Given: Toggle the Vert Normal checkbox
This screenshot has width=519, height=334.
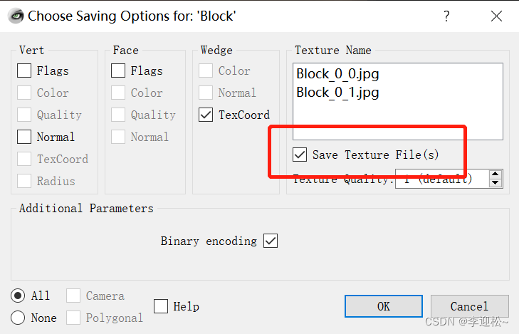Looking at the screenshot, I should [x=25, y=137].
